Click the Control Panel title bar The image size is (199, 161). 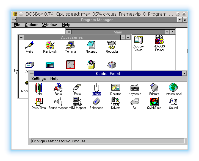[x=108, y=74]
